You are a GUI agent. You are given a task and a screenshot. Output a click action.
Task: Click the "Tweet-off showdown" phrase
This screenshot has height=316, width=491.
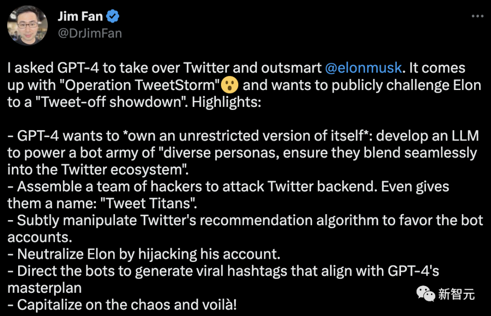click(x=108, y=102)
